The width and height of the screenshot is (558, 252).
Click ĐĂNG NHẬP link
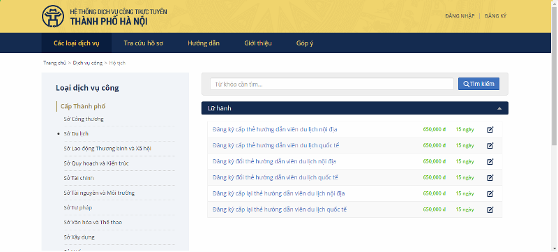[x=460, y=16]
